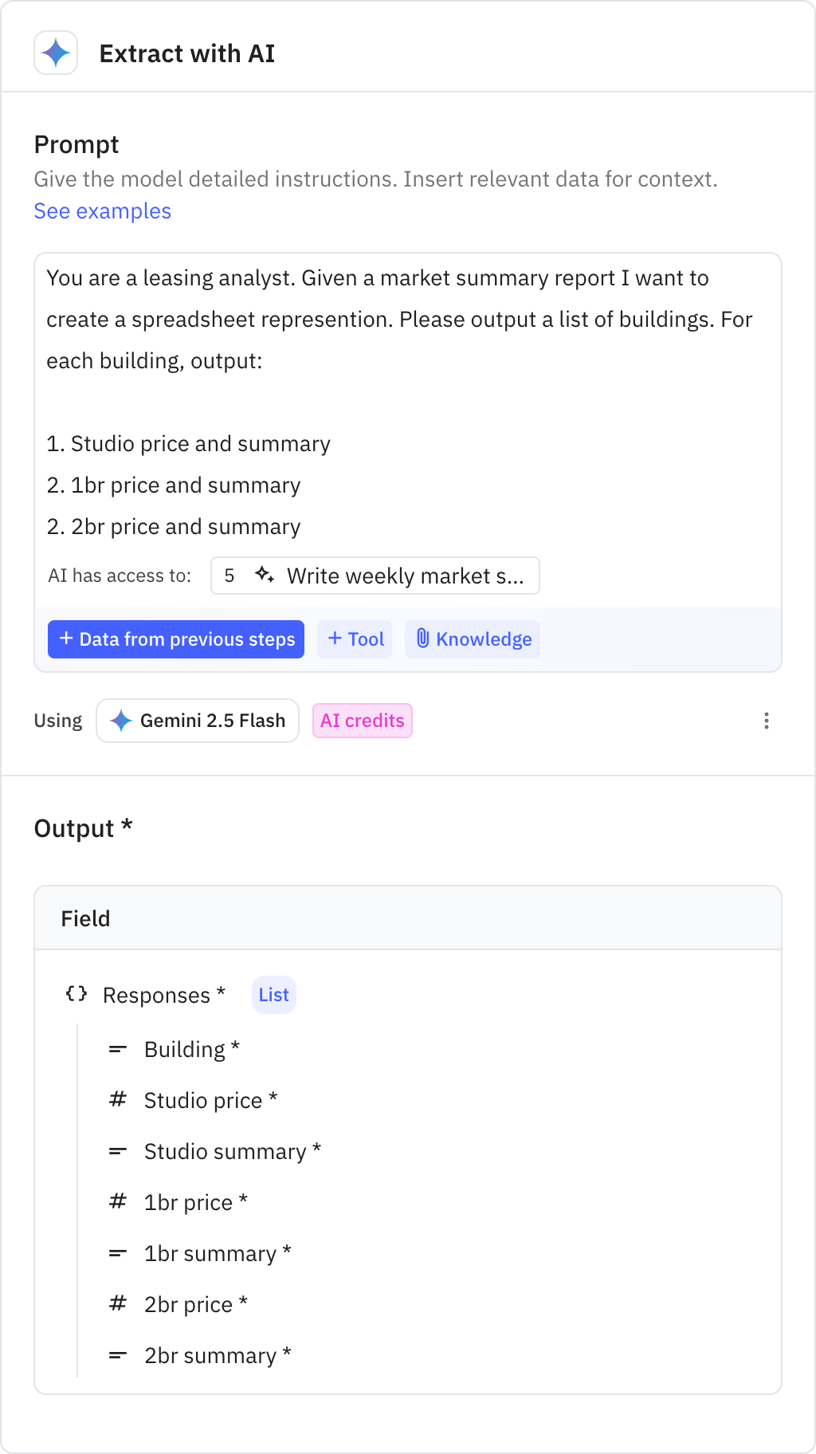Click the number icon beside Studio price field
816x1454 pixels.
117,1099
